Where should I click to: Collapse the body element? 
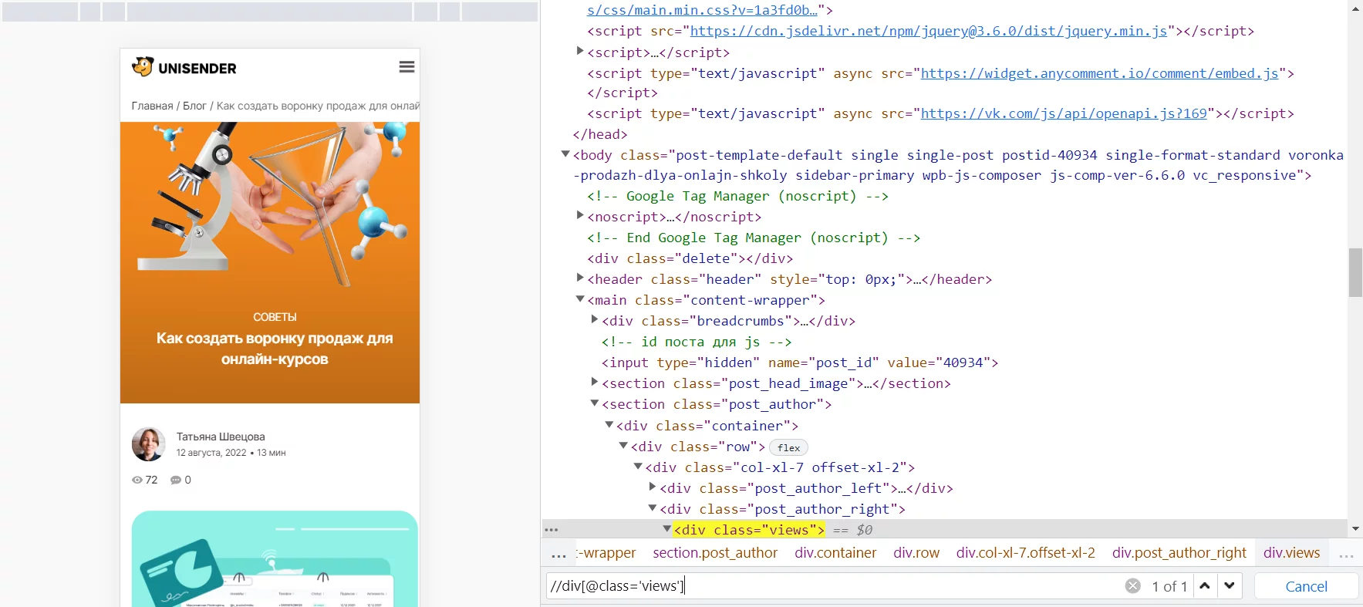[565, 154]
